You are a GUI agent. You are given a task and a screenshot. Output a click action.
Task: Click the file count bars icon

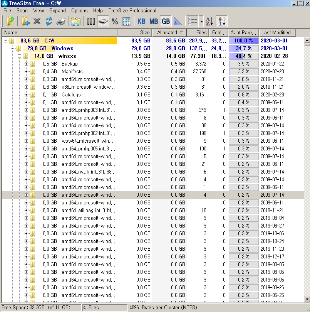[x=91, y=21]
